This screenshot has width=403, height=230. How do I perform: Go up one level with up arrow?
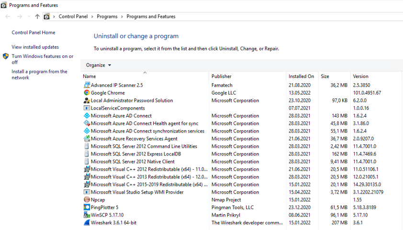click(x=37, y=16)
